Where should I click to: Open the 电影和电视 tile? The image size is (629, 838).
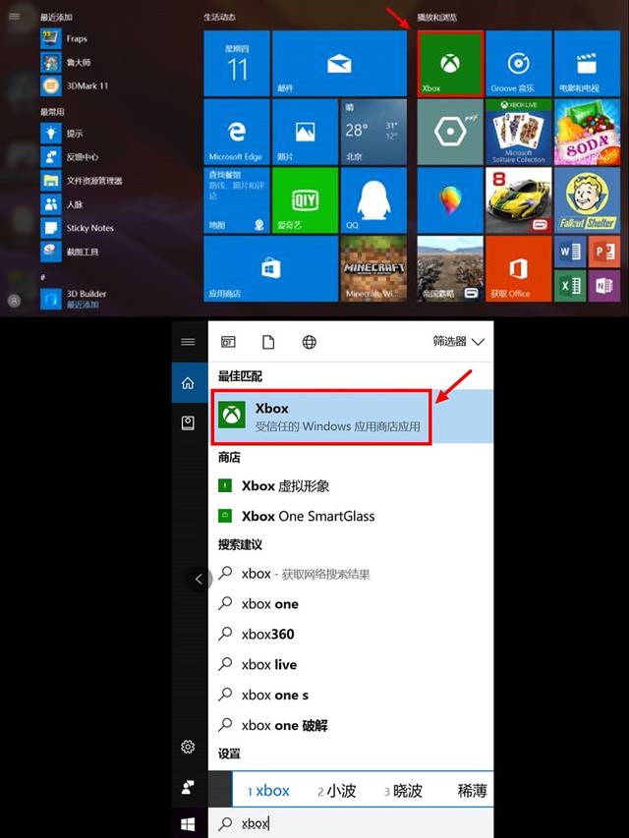(587, 64)
